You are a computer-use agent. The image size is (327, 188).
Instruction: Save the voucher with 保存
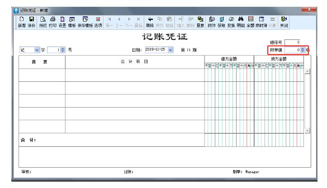point(32,22)
